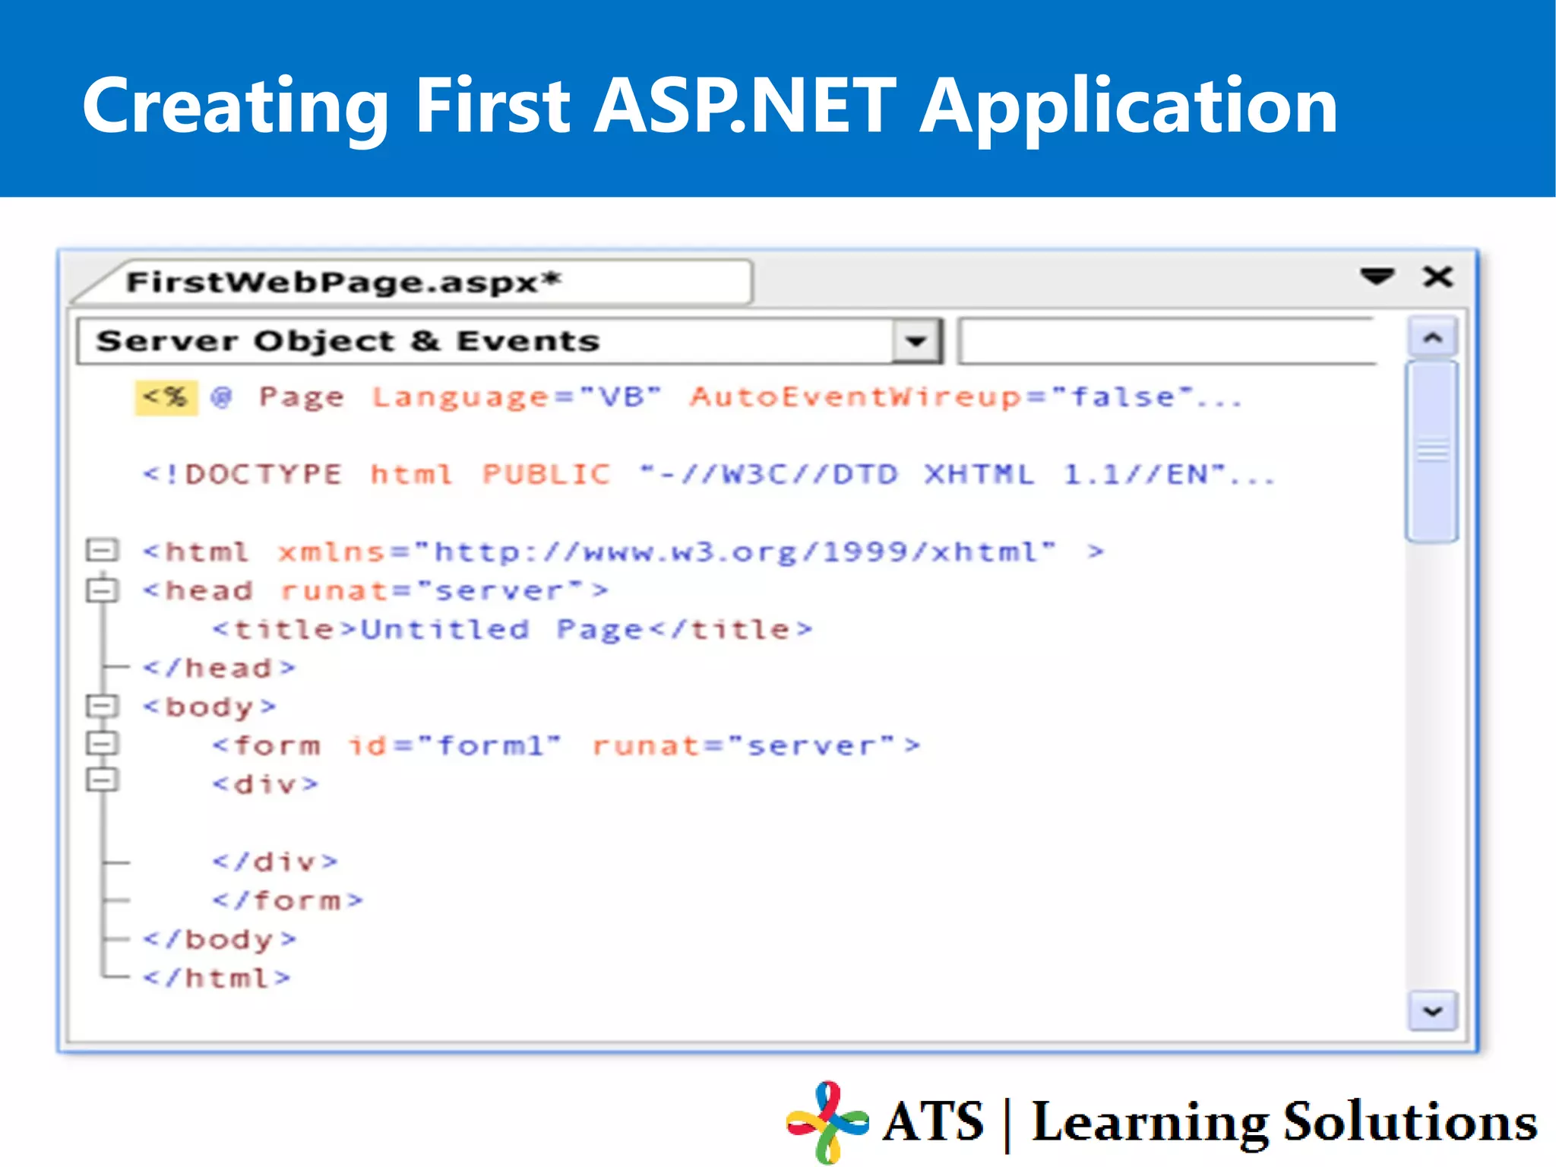
Task: Click the id="form1" attribute text
Action: 455,745
